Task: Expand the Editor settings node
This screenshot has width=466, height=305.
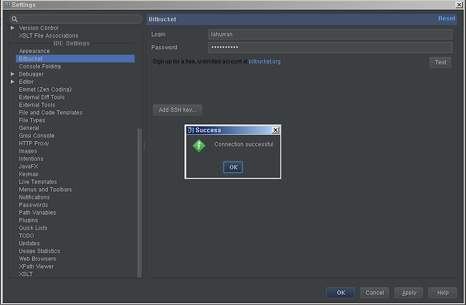Action: point(12,81)
